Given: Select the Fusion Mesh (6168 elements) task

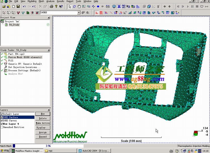Looking at the screenshot, I should point(25,57).
